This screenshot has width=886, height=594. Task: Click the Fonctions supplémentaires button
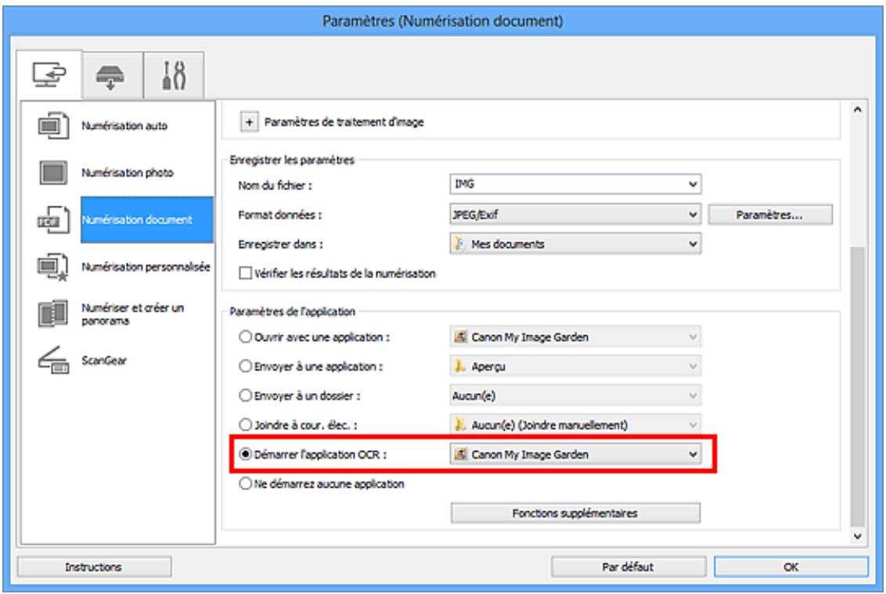575,513
